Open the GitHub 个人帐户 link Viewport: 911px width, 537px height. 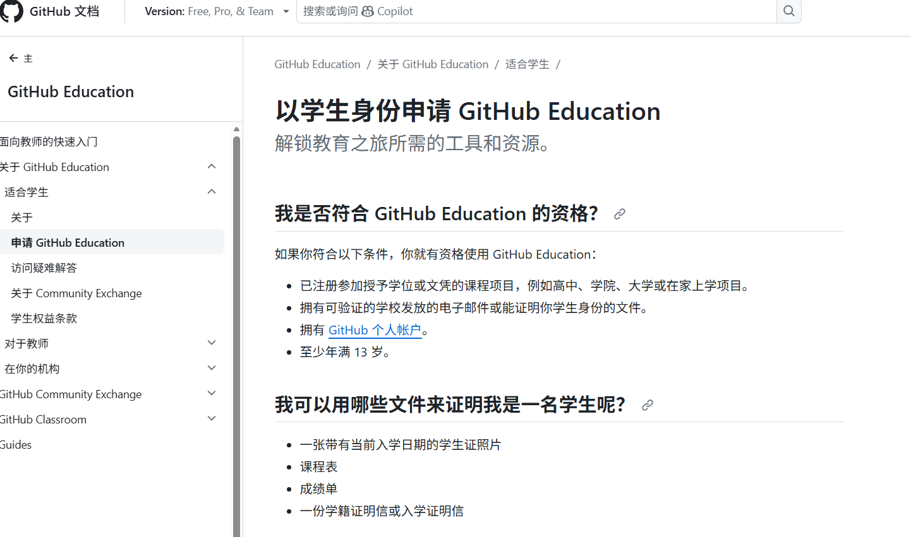point(375,330)
